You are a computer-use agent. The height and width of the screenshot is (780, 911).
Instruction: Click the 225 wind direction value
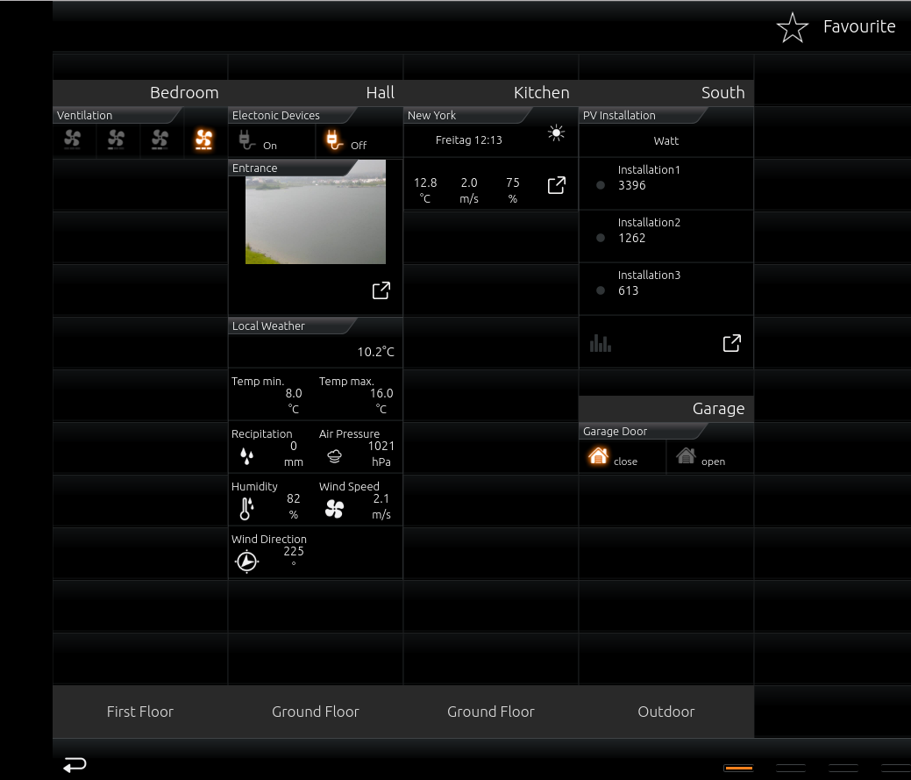[294, 552]
